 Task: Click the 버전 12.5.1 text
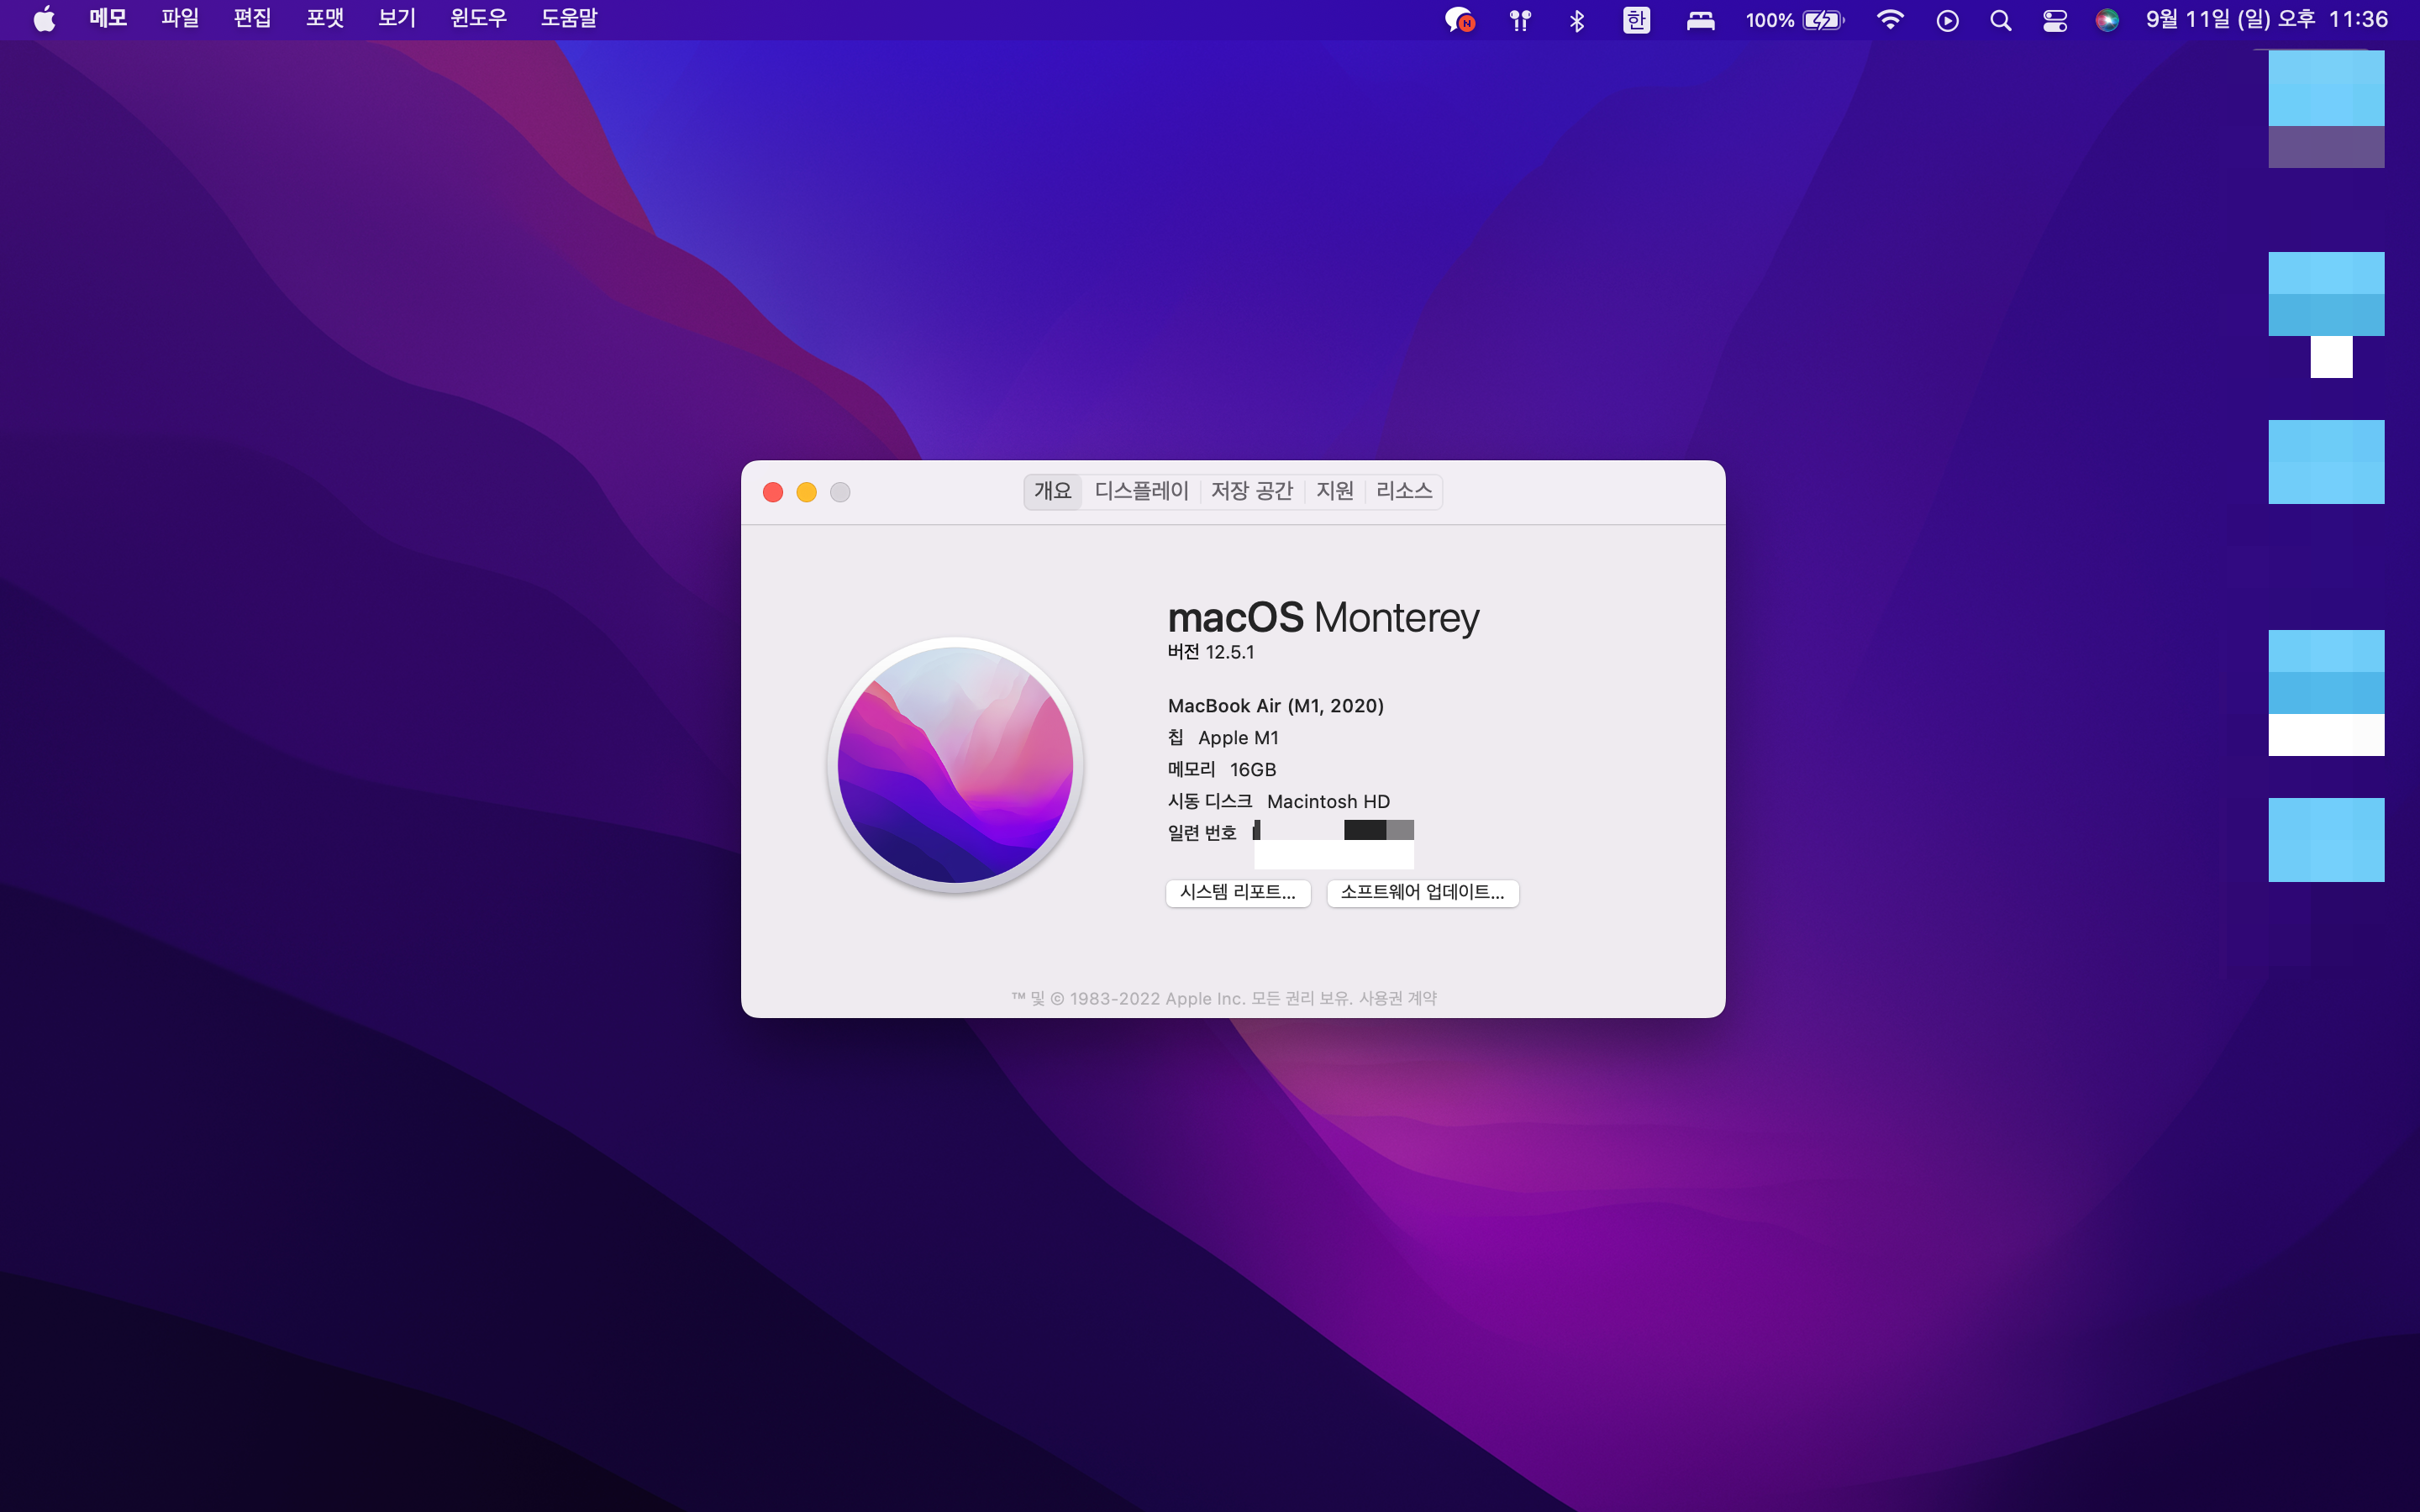1211,652
